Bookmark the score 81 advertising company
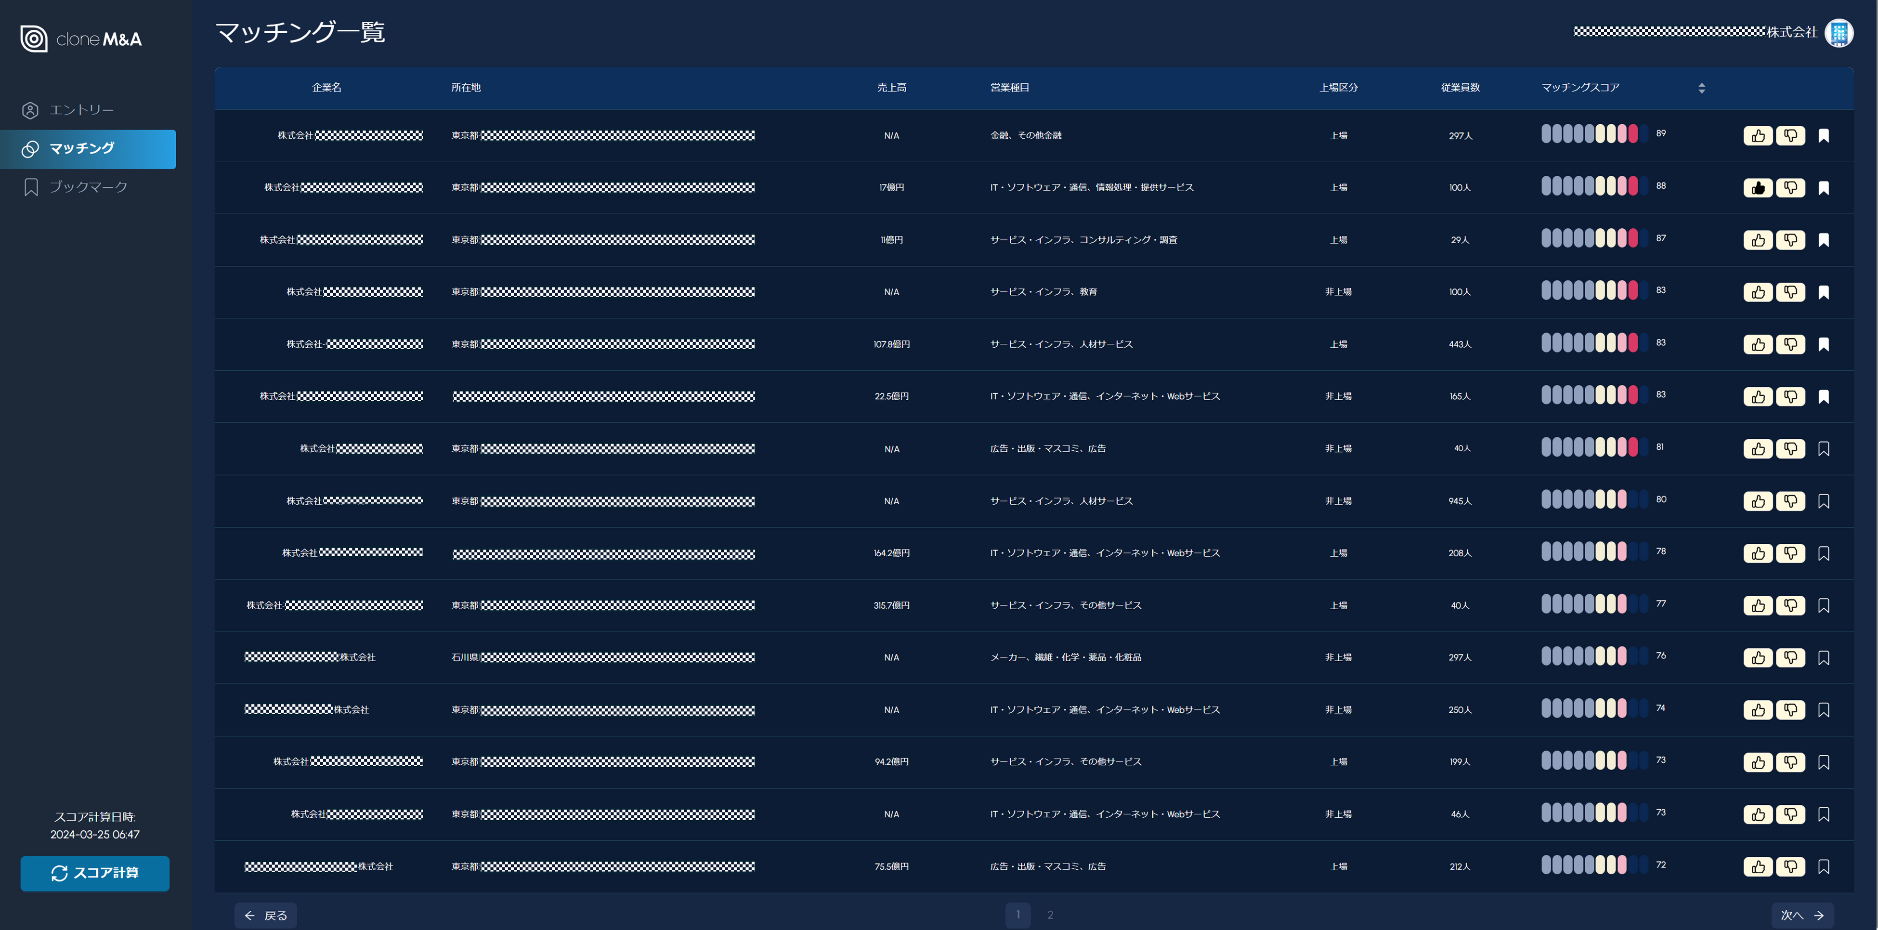Image resolution: width=1878 pixels, height=930 pixels. click(1823, 448)
